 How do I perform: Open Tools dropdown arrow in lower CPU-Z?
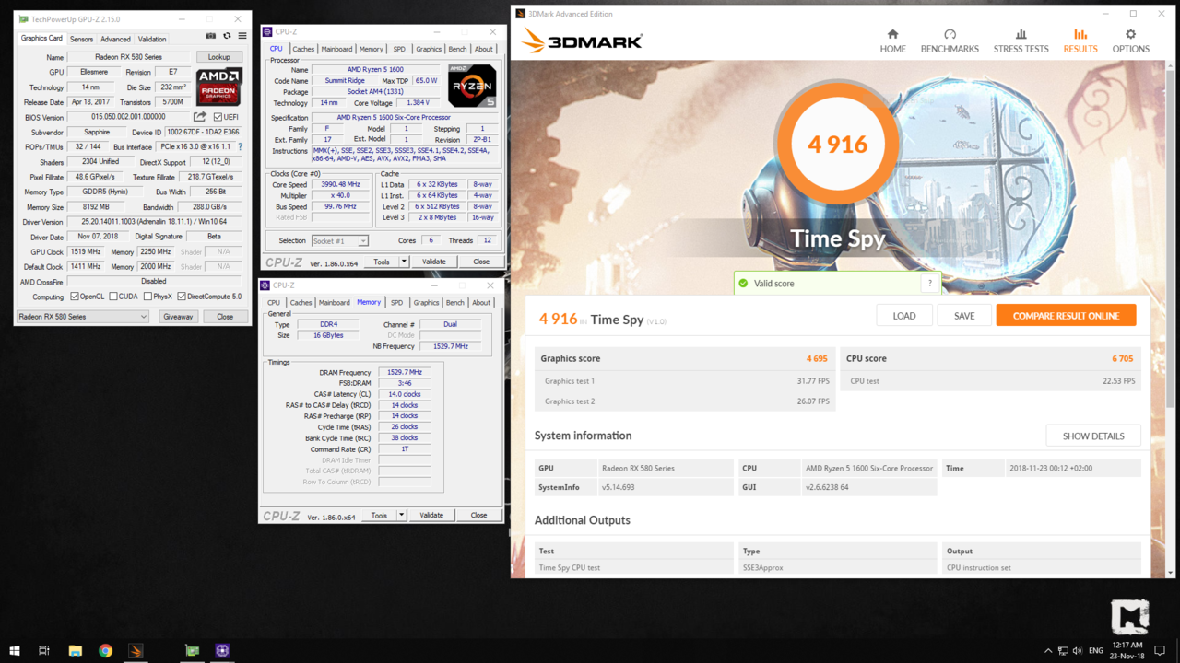pyautogui.click(x=402, y=516)
